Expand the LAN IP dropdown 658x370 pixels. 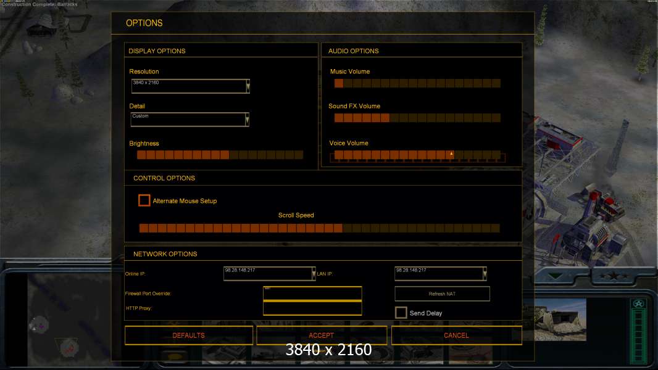[485, 273]
